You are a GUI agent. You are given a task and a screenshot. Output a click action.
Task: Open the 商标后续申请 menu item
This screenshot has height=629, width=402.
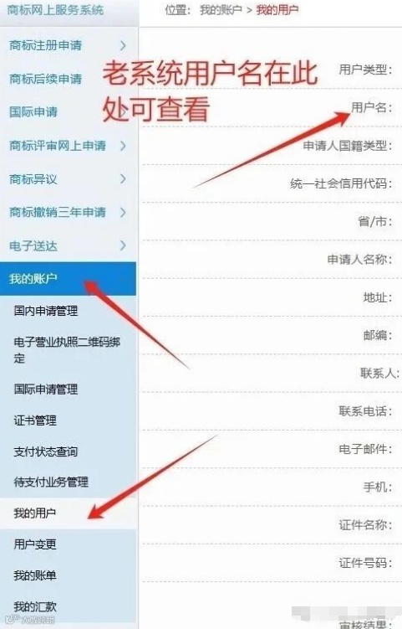(x=46, y=79)
